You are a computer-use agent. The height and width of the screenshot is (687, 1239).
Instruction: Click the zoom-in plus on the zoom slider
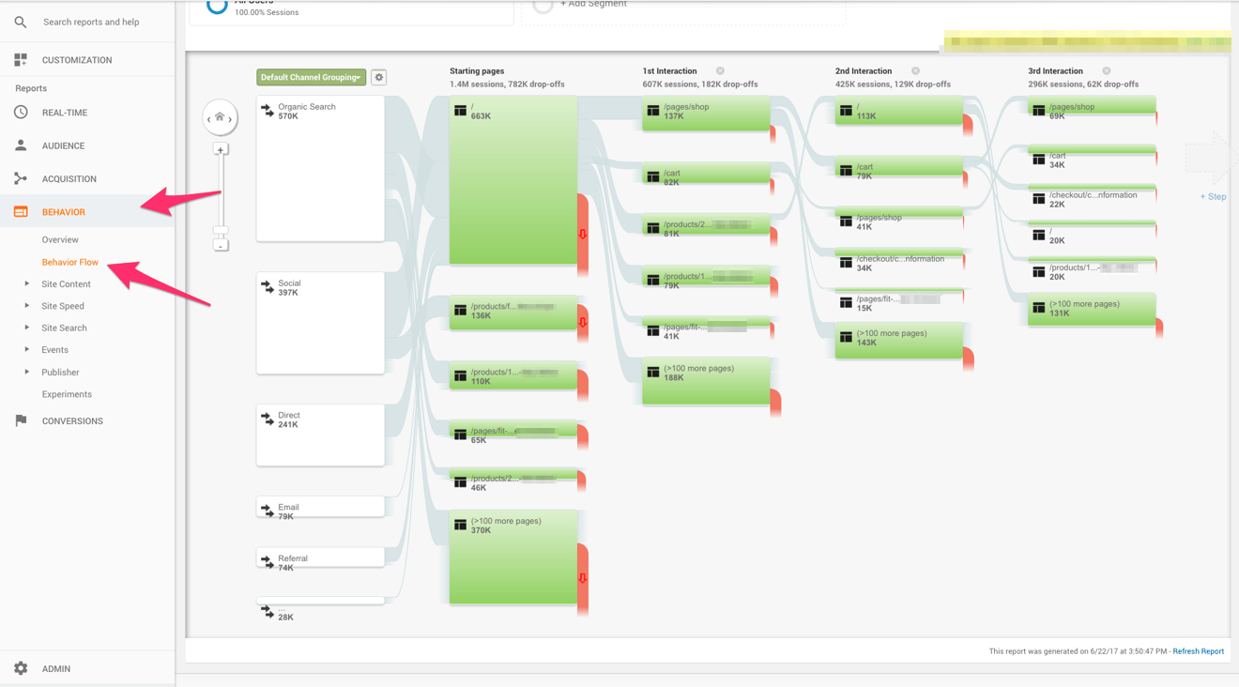[x=221, y=148]
